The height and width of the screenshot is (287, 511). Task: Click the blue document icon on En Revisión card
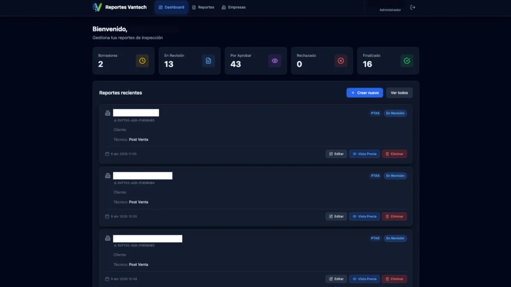[x=209, y=61]
